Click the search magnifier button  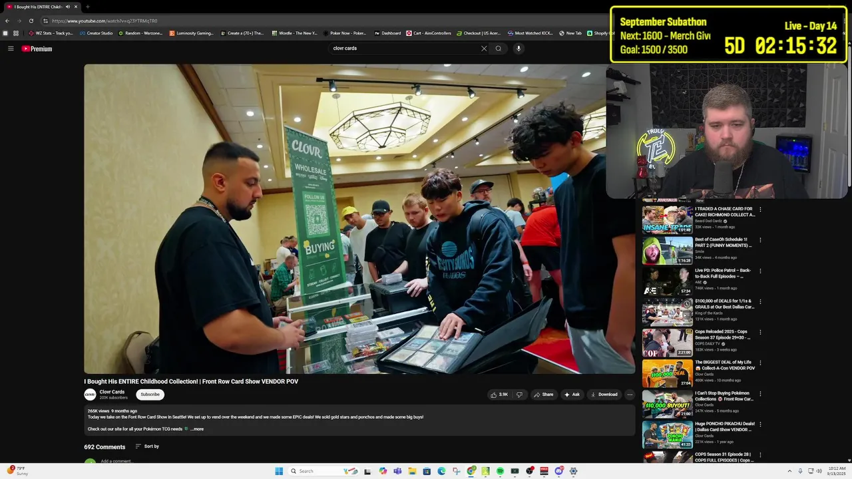click(498, 49)
